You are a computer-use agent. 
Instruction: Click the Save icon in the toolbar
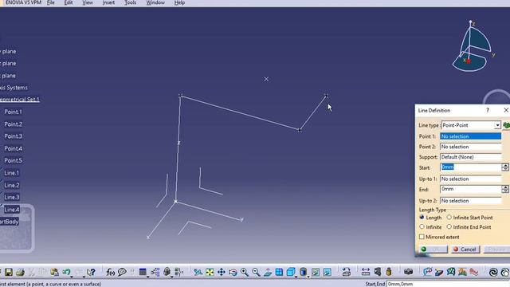click(9, 272)
